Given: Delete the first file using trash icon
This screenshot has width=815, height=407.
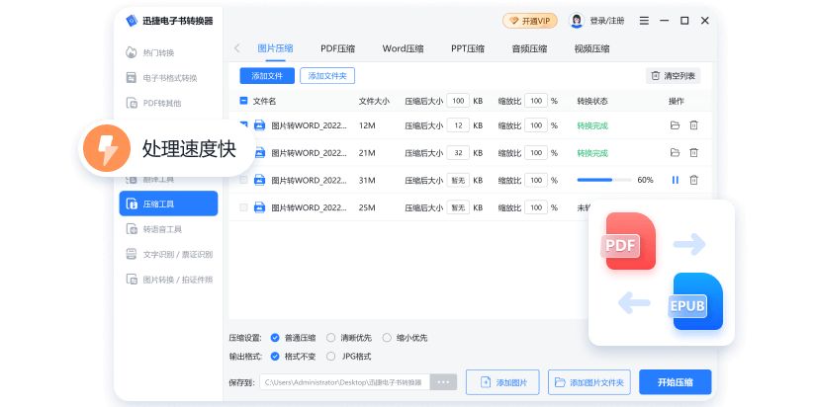Looking at the screenshot, I should point(693,125).
